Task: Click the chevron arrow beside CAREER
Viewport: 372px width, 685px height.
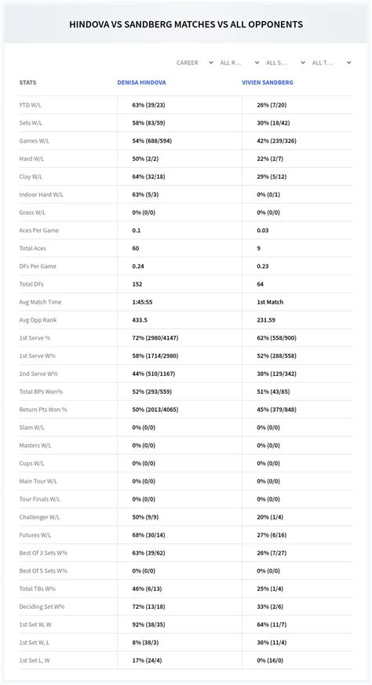Action: tap(211, 63)
